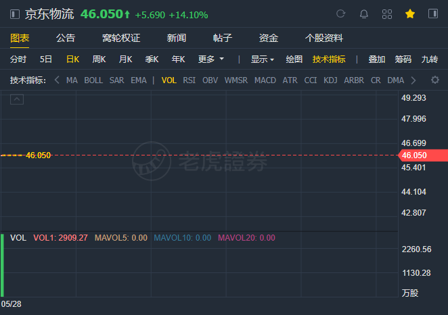448x315 pixels.
Task: Open the 个股资料 tab
Action: click(x=324, y=38)
